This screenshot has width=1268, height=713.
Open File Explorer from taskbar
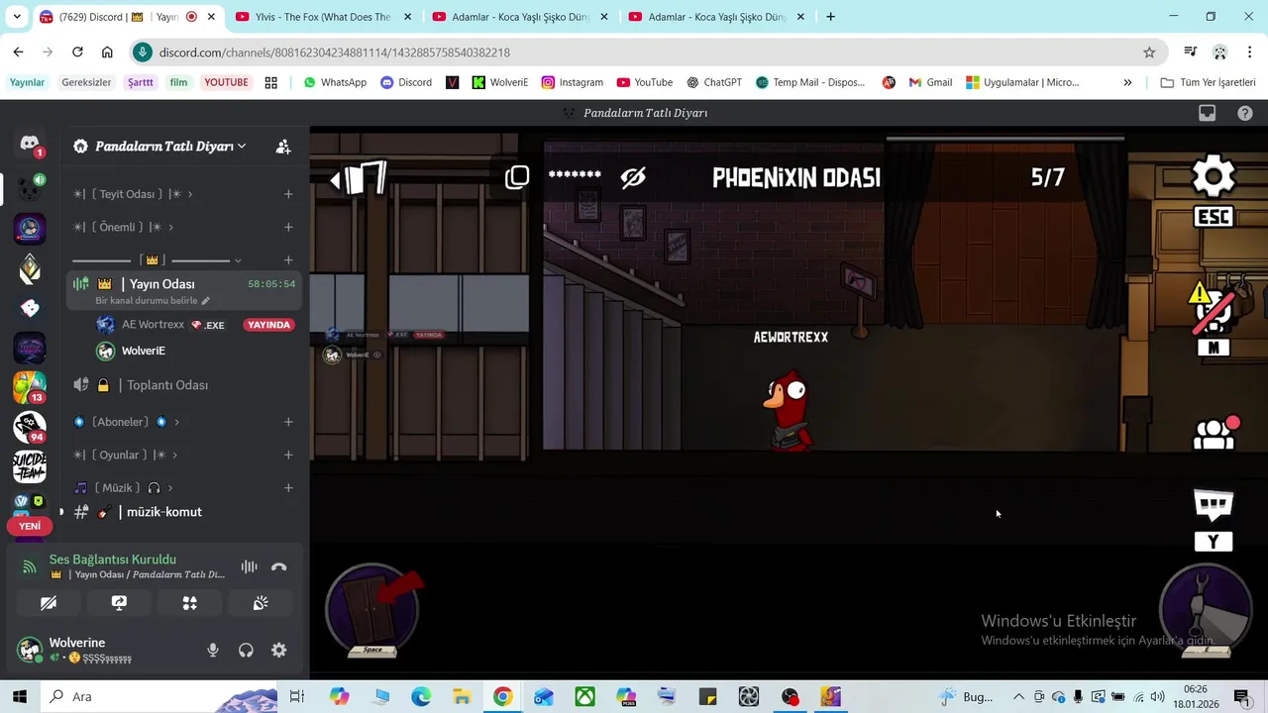[x=462, y=697]
